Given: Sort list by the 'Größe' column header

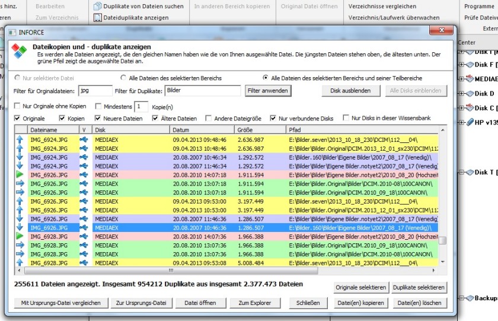Looking at the screenshot, I should point(260,130).
